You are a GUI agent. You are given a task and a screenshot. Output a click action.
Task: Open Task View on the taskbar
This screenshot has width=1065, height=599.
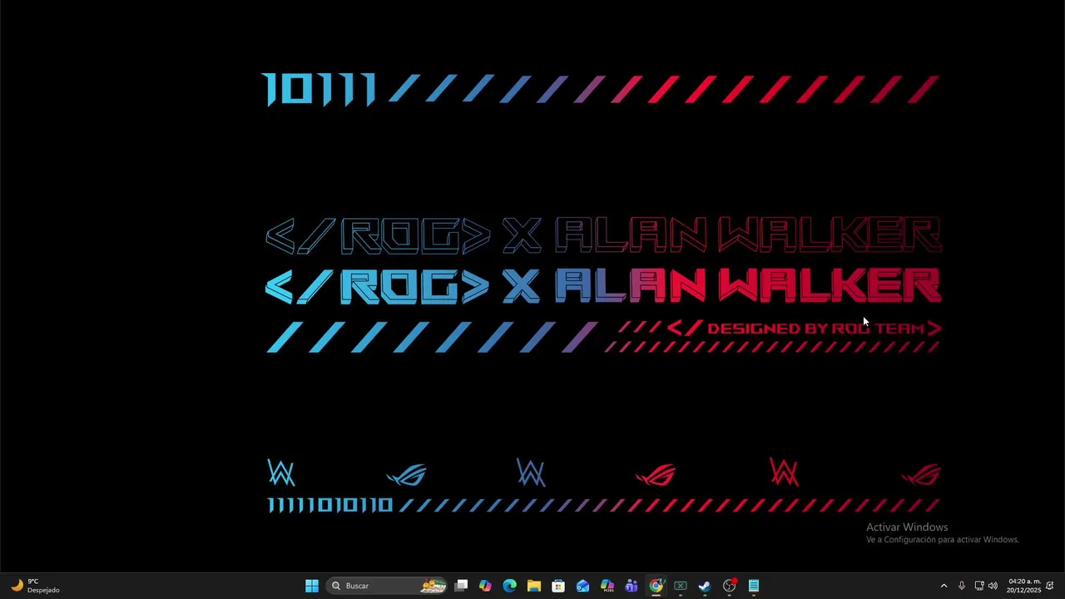(461, 586)
